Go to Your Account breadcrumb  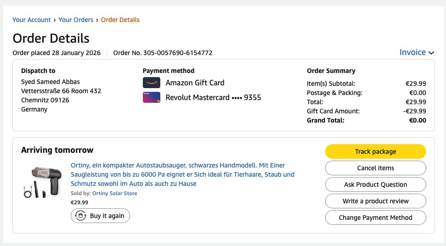32,20
